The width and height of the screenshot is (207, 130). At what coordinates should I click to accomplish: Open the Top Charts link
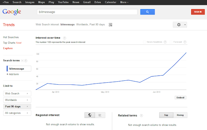click(9, 43)
